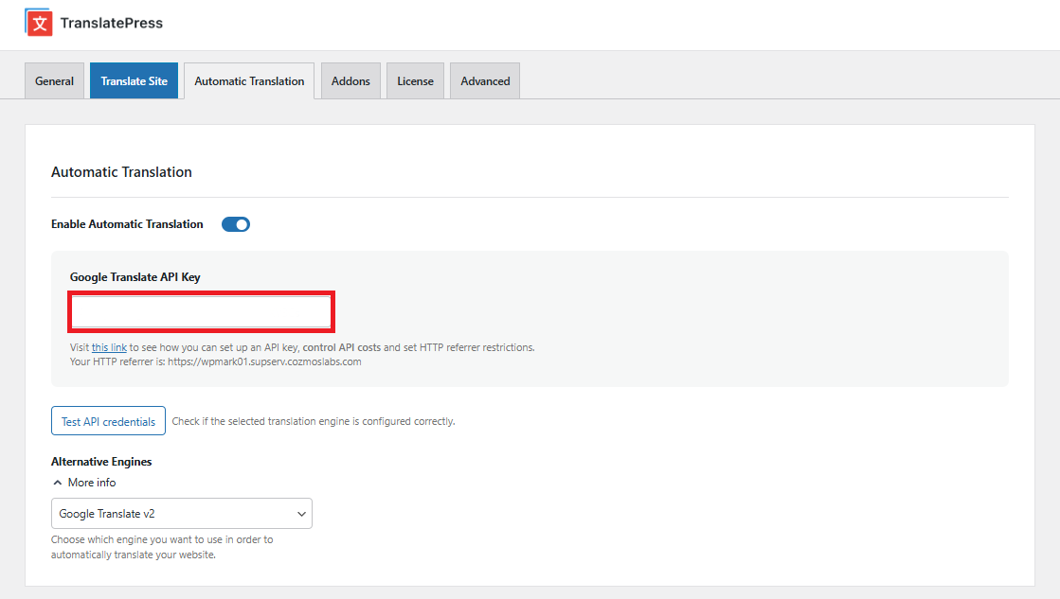Image resolution: width=1060 pixels, height=599 pixels.
Task: Click Test API credentials
Action: [x=108, y=420]
